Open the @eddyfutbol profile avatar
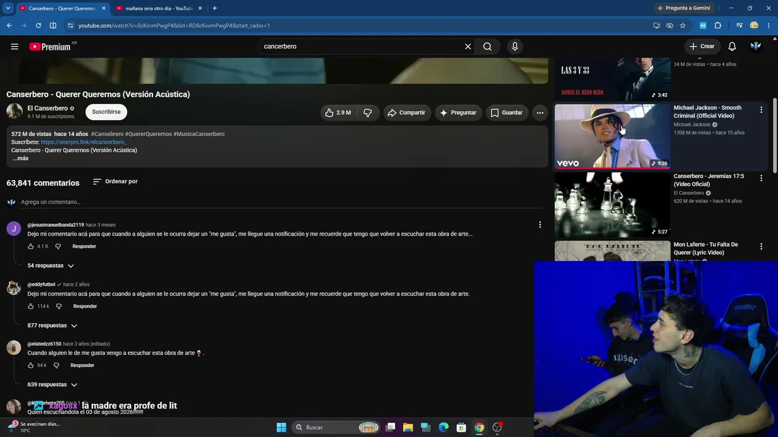 (x=13, y=288)
